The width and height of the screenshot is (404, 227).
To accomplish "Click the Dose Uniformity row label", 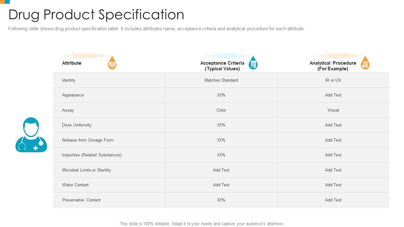I will (x=77, y=125).
